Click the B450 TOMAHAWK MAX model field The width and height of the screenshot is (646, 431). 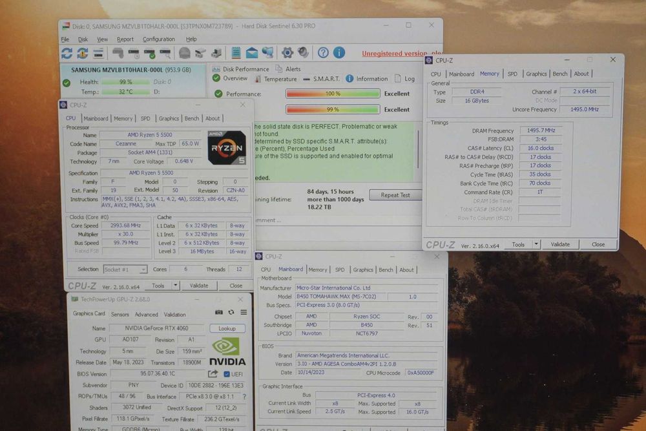tap(341, 296)
